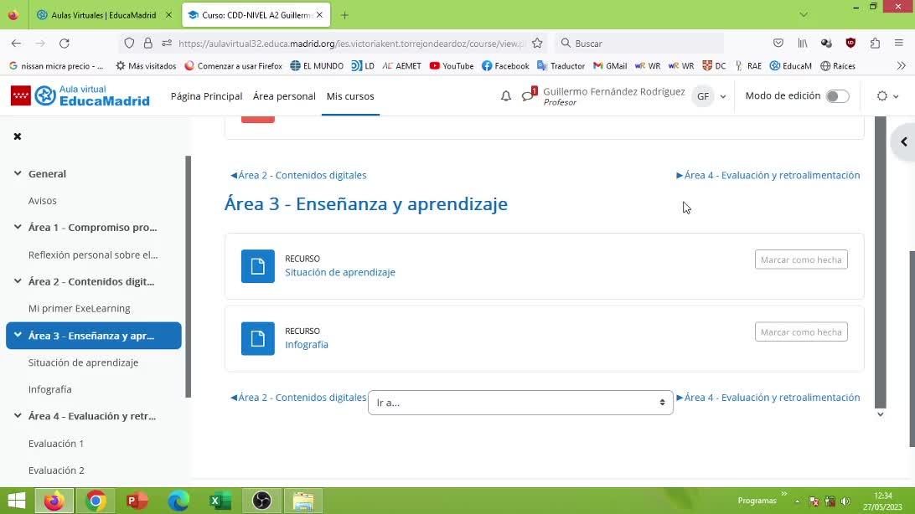
Task: Open a new browser tab
Action: click(x=344, y=15)
